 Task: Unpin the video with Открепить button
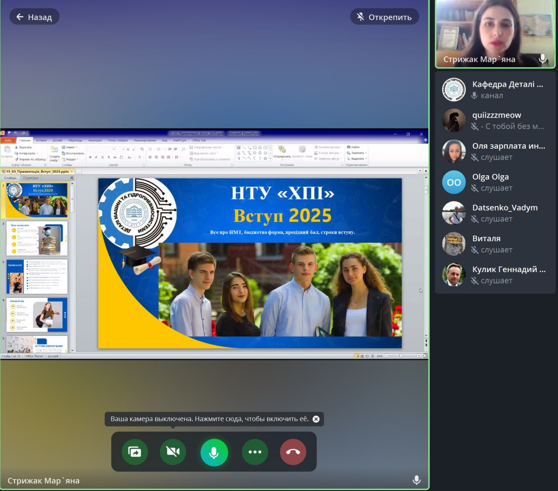click(x=384, y=17)
